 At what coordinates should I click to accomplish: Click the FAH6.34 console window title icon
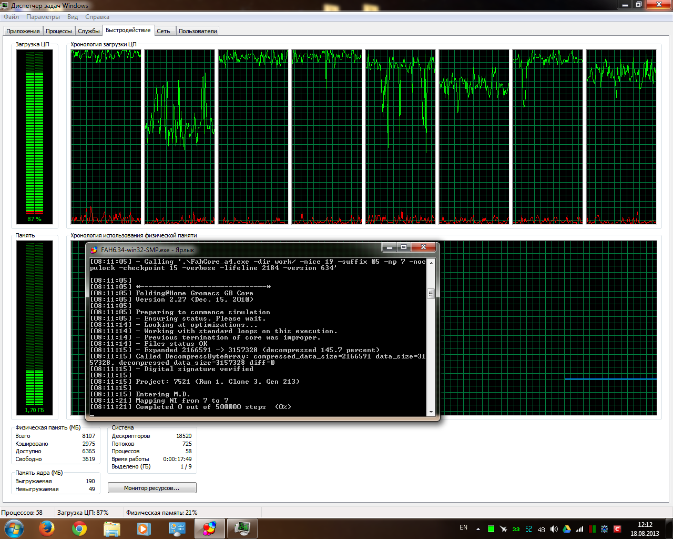click(x=94, y=250)
